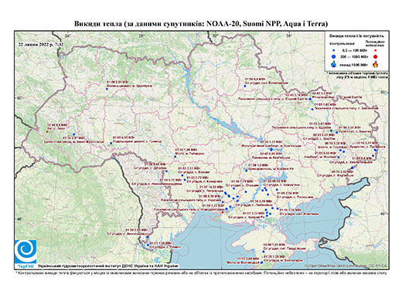Click the small red dot in legend
The height and width of the screenshot is (284, 402).
[x=376, y=50]
